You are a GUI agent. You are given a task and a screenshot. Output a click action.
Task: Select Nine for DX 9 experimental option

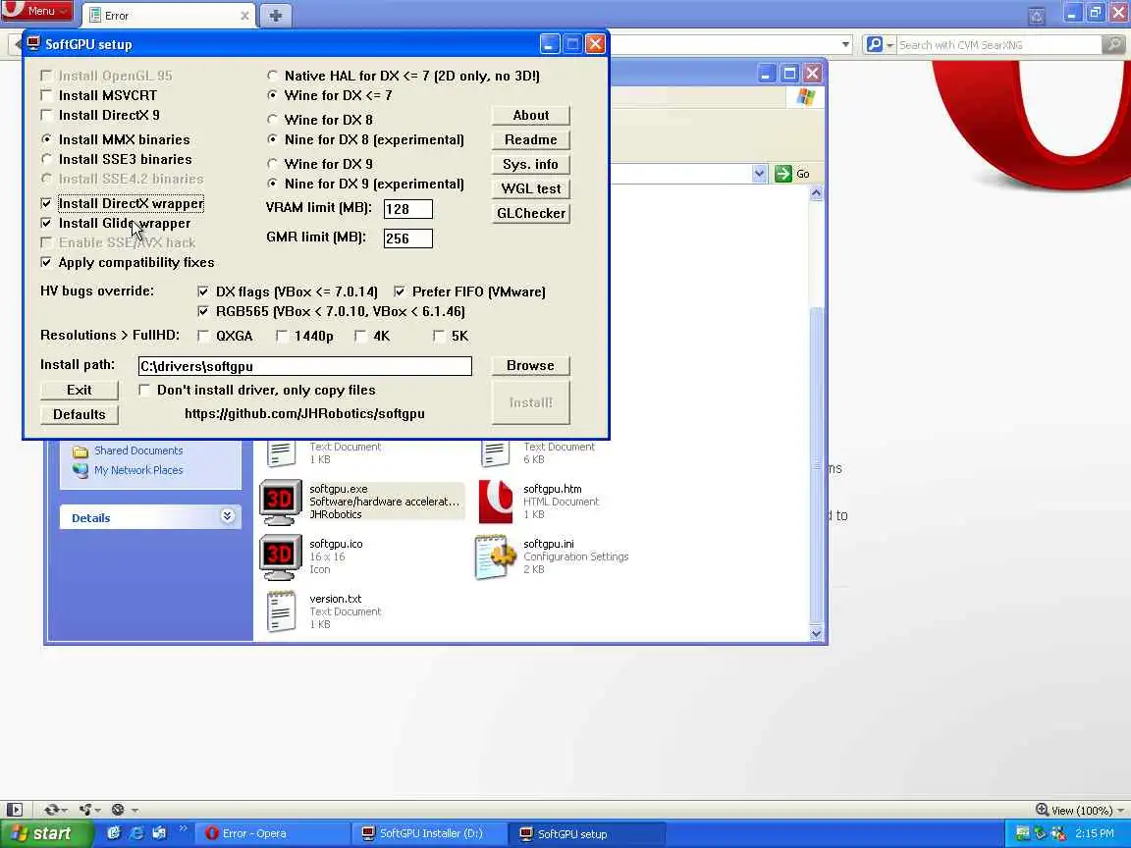[272, 184]
